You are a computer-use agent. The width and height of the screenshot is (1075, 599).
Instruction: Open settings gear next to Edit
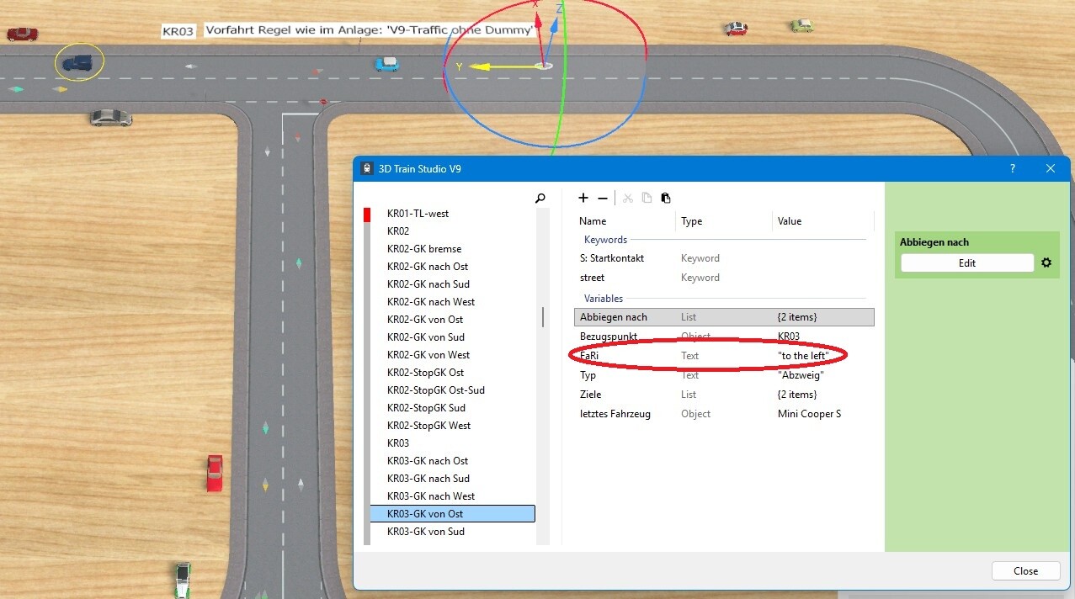(1046, 263)
